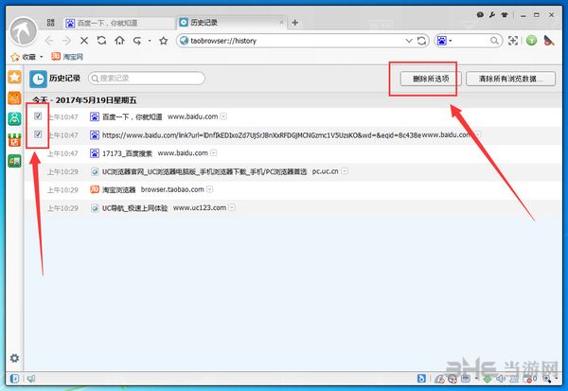
Task: Expand dropdown arrow next to www.uc123.com entry
Action: click(231, 206)
